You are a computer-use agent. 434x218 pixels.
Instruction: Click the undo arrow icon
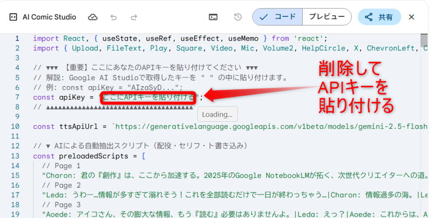(x=113, y=17)
